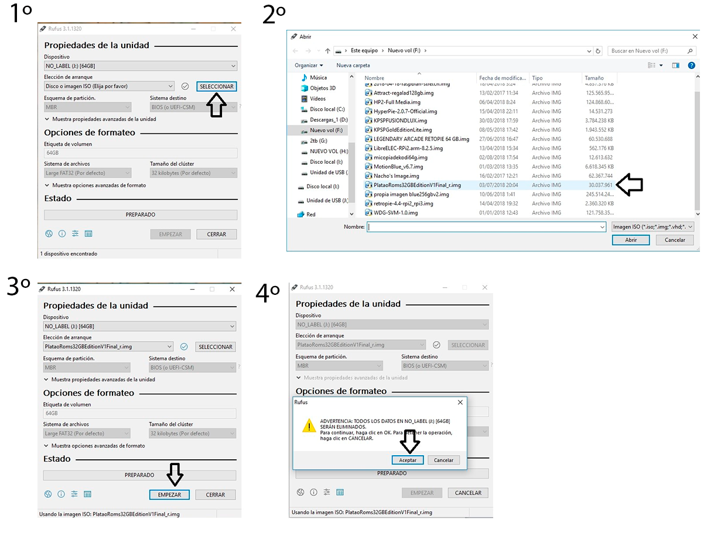724x540 pixels.
Task: Click CERRAR button in step 1 Rufus window
Action: coord(217,234)
